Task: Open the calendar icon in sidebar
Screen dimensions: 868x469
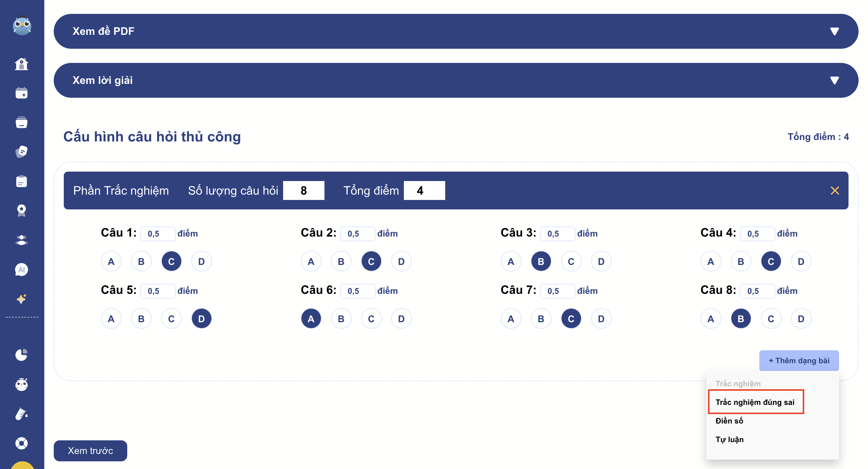Action: click(22, 93)
